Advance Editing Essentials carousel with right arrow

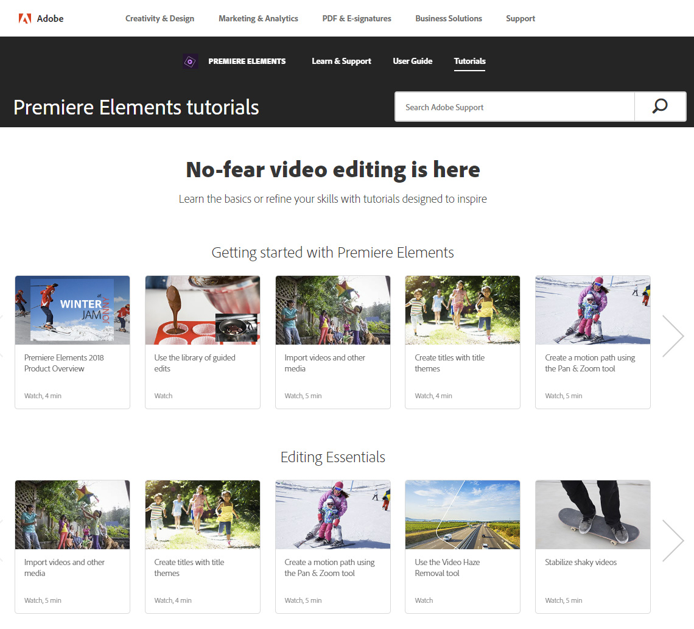pos(673,541)
